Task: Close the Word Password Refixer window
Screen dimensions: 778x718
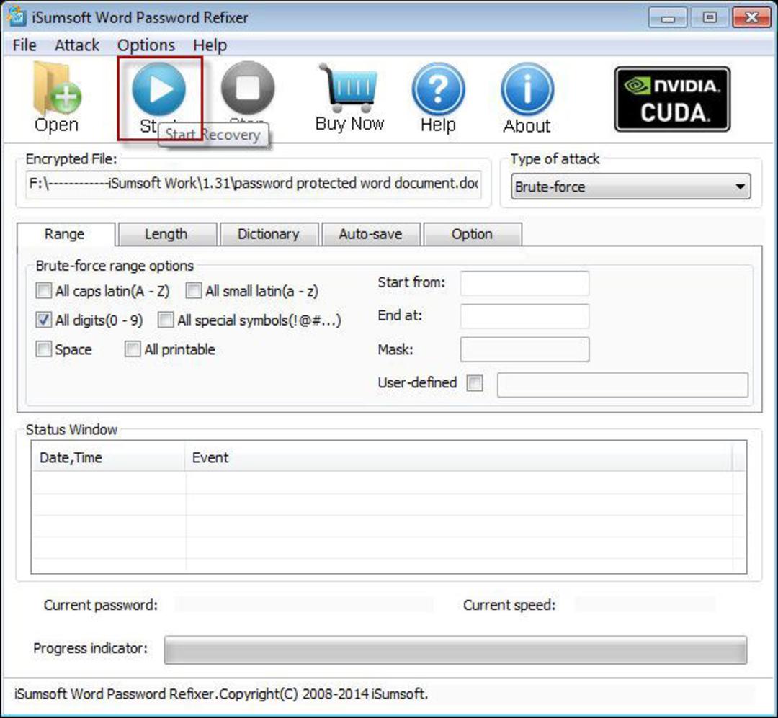Action: coord(751,18)
